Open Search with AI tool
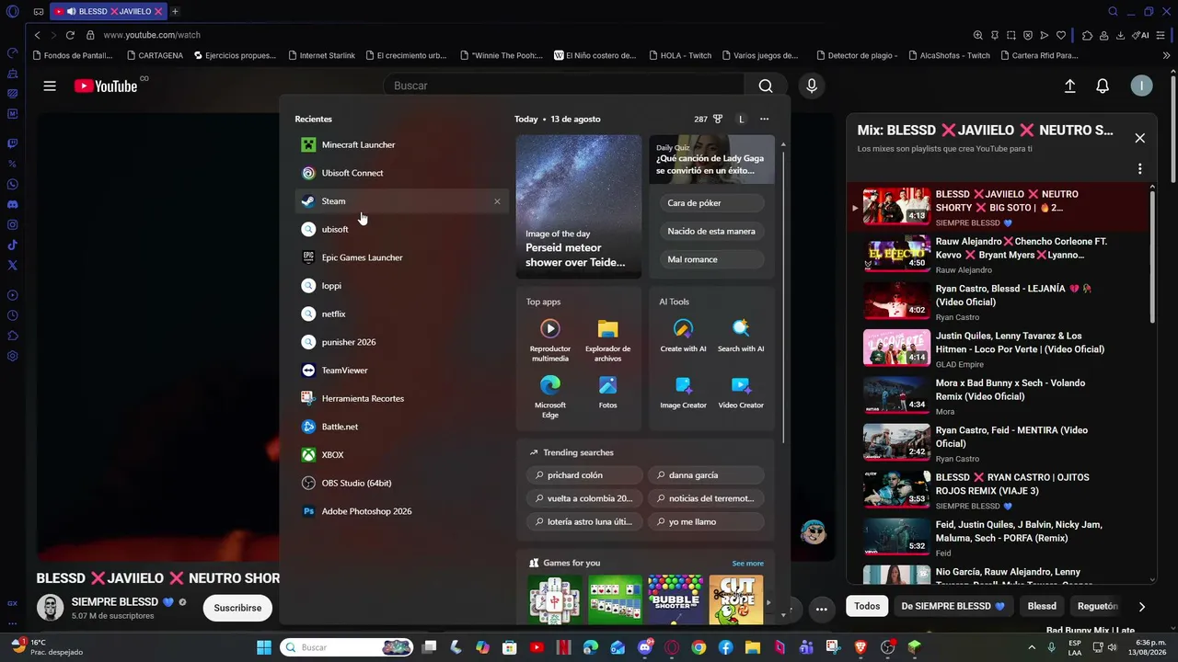Image resolution: width=1178 pixels, height=662 pixels. pos(741,336)
